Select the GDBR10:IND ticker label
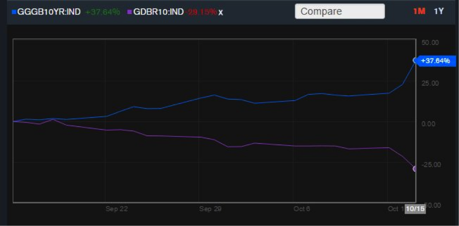459x226 pixels. click(x=159, y=12)
